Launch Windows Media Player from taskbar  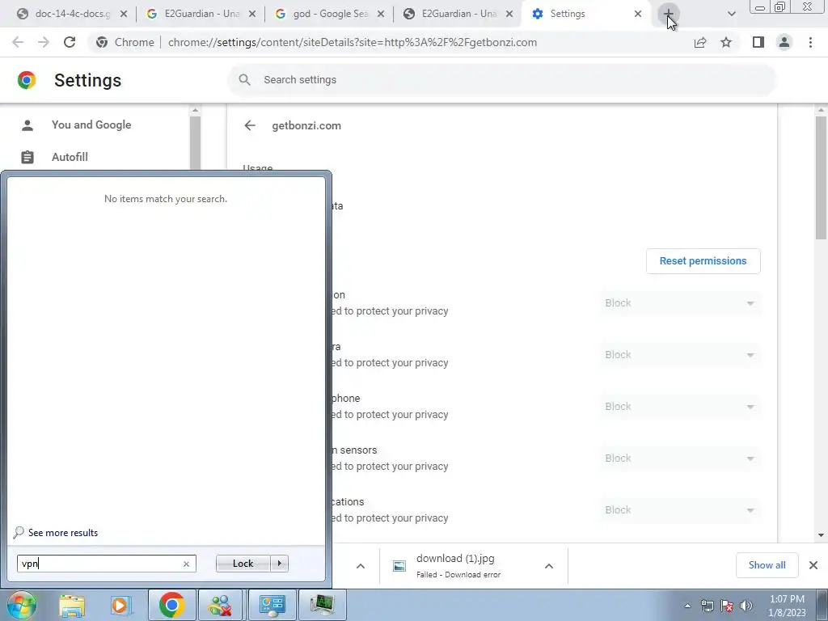pos(120,605)
